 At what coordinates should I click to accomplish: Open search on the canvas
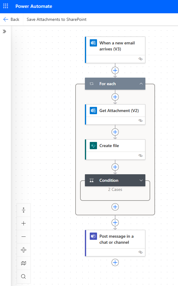tap(24, 277)
